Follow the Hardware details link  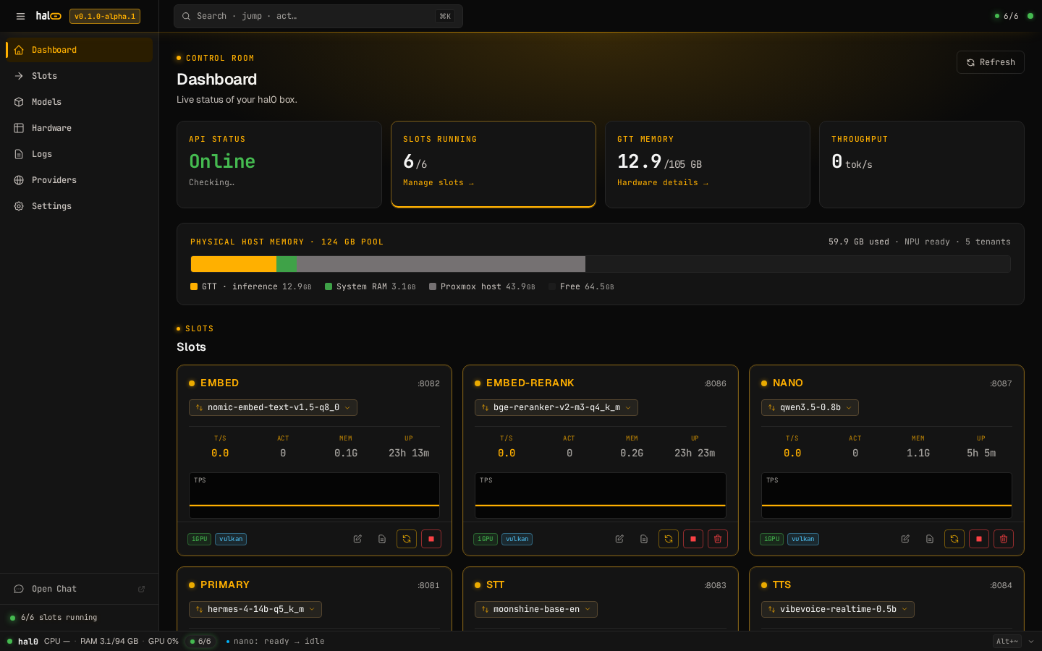click(663, 183)
